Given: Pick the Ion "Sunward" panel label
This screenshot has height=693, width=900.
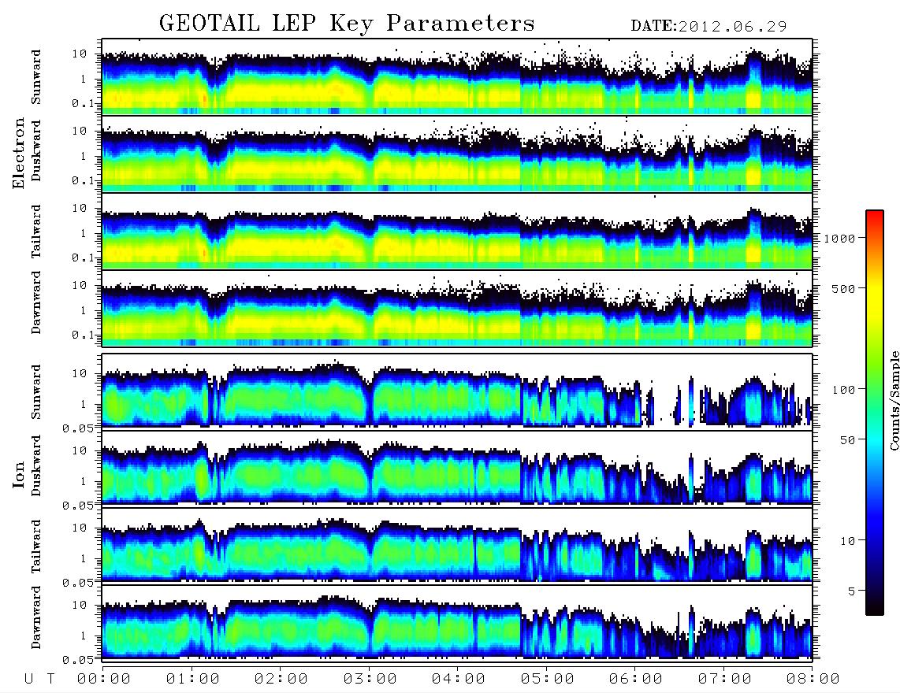Looking at the screenshot, I should pyautogui.click(x=36, y=392).
